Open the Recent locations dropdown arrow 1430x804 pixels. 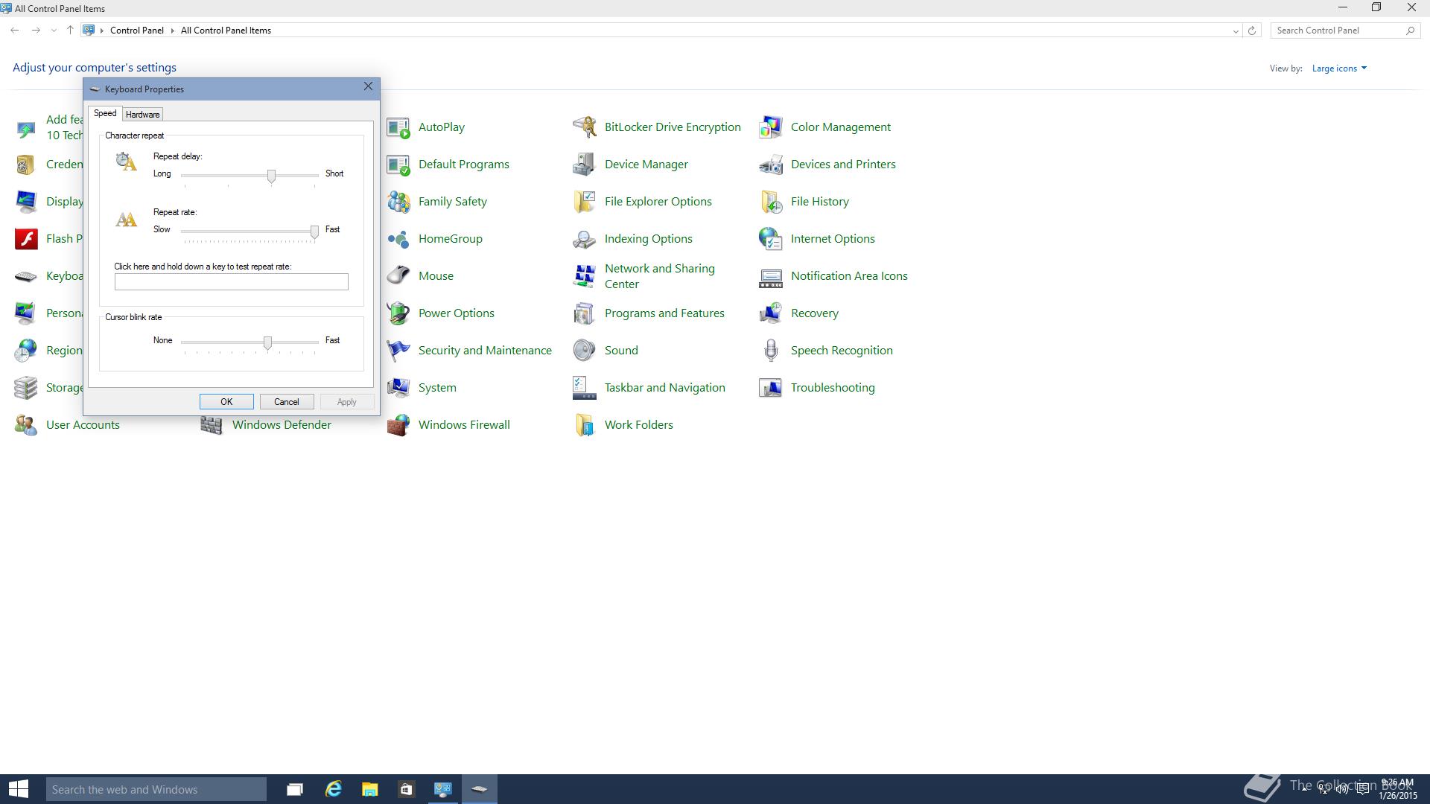(54, 31)
